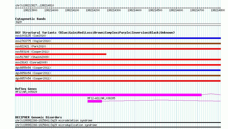Click the brown dgv8856n54 complex variant bar
Image resolution: width=228 pixels, height=129 pixels.
tap(118, 76)
